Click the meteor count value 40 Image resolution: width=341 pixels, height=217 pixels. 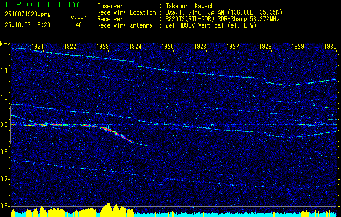(x=79, y=25)
